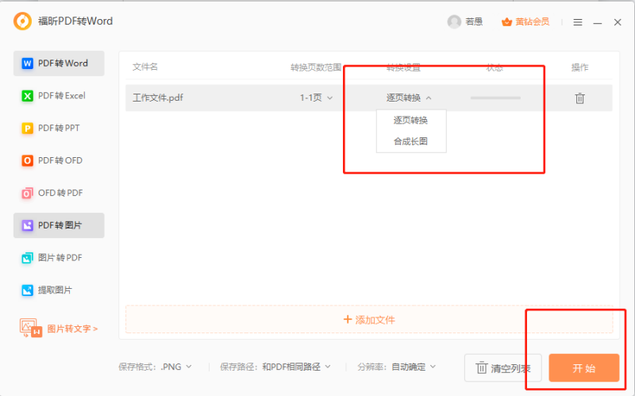Delete 工作文件.pdf with the trash icon
This screenshot has width=635, height=396.
click(580, 98)
